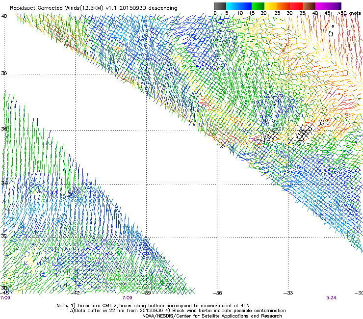Click the gray 0-5 knots color swatch
Image resolution: width=363 pixels, height=319 pixels.
(x=220, y=6)
